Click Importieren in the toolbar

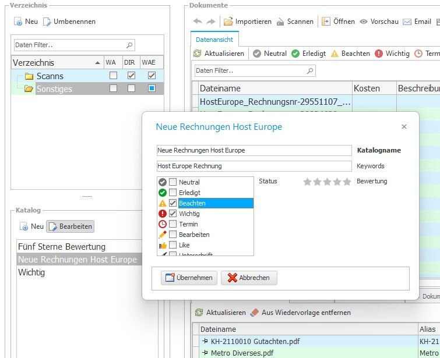(248, 22)
